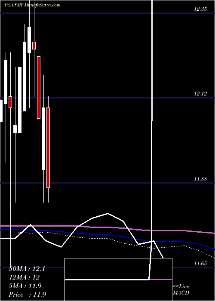This screenshot has height=301, width=215.
Task: Click the Price : 11.9 readout
Action: point(28,294)
